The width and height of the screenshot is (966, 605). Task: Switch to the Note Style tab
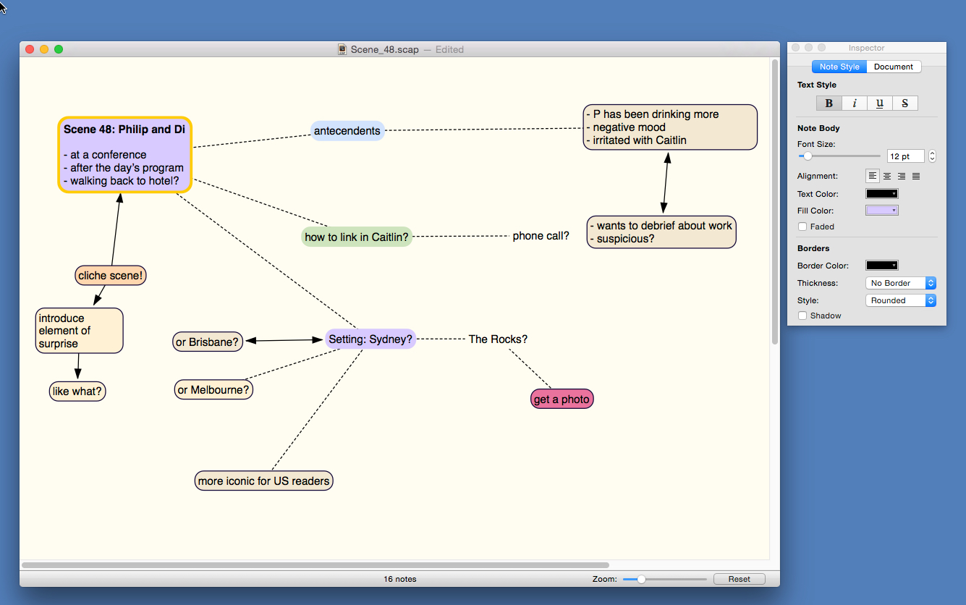pyautogui.click(x=839, y=67)
